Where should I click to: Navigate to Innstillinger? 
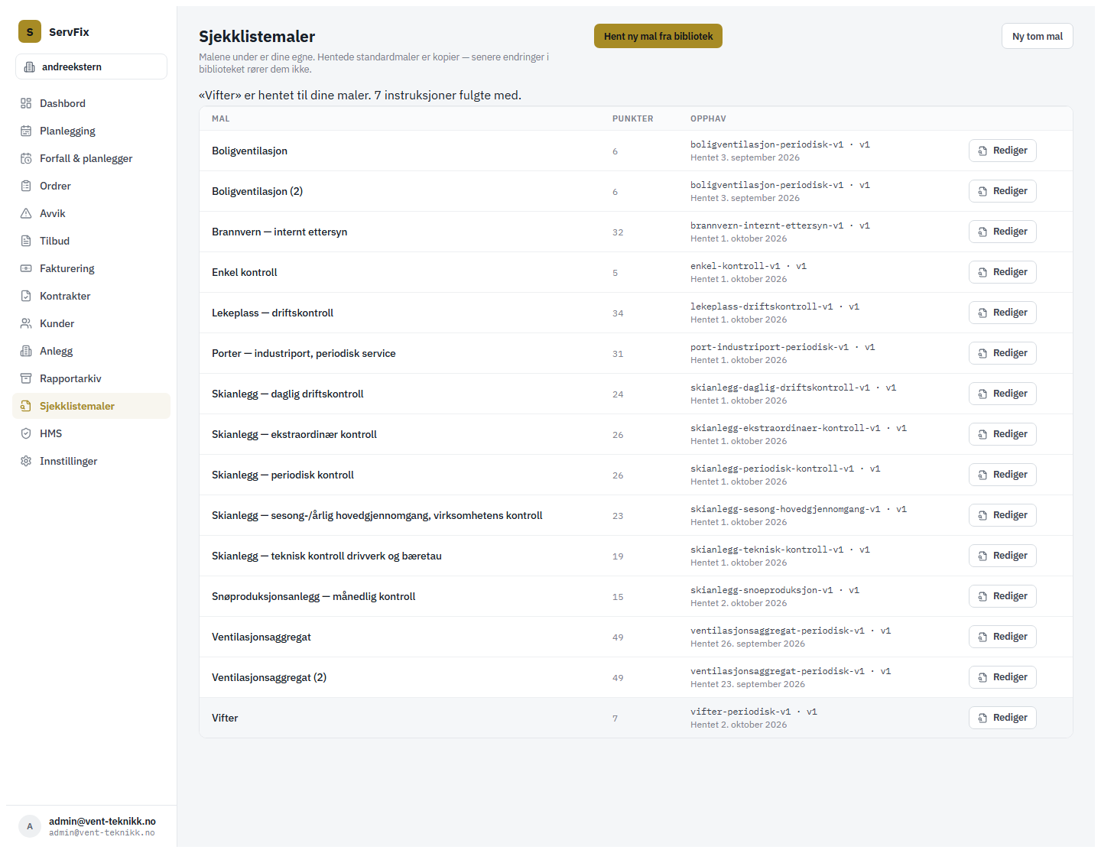[91, 461]
